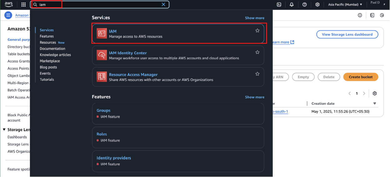The height and width of the screenshot is (177, 390).
Task: Select the Documentation search category
Action: coord(52,49)
